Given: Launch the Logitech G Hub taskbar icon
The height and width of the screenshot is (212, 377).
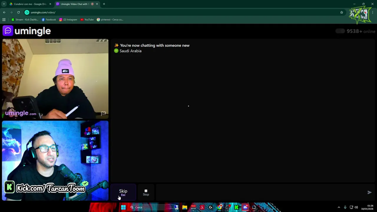Looking at the screenshot, I should [211, 207].
